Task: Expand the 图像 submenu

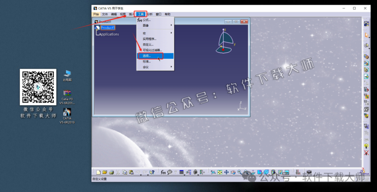Action: point(155,25)
